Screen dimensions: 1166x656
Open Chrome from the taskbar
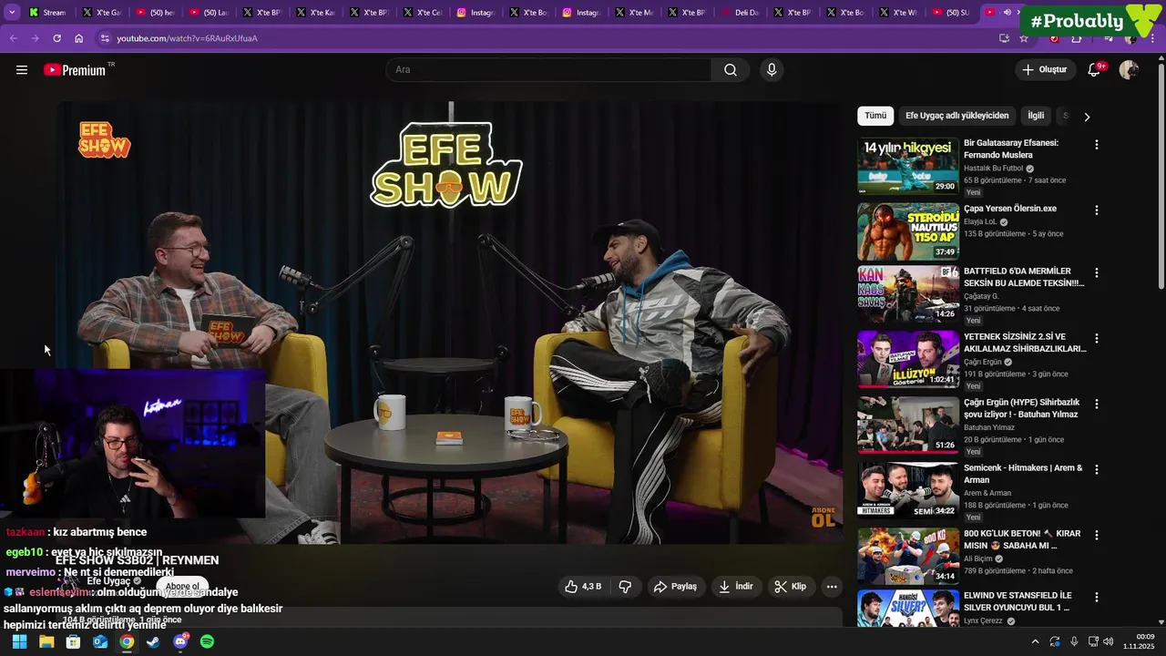(x=127, y=641)
